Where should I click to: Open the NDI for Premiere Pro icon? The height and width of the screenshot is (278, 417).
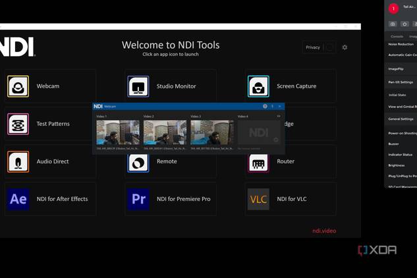point(138,199)
